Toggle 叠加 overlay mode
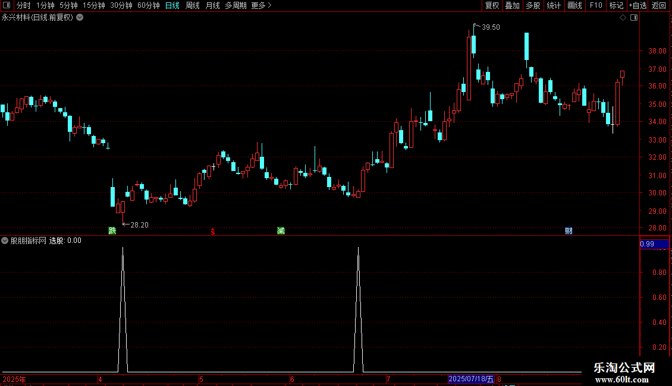The height and width of the screenshot is (386, 672). [x=512, y=5]
